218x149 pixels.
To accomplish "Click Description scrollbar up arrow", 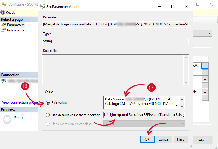I will click(x=186, y=58).
